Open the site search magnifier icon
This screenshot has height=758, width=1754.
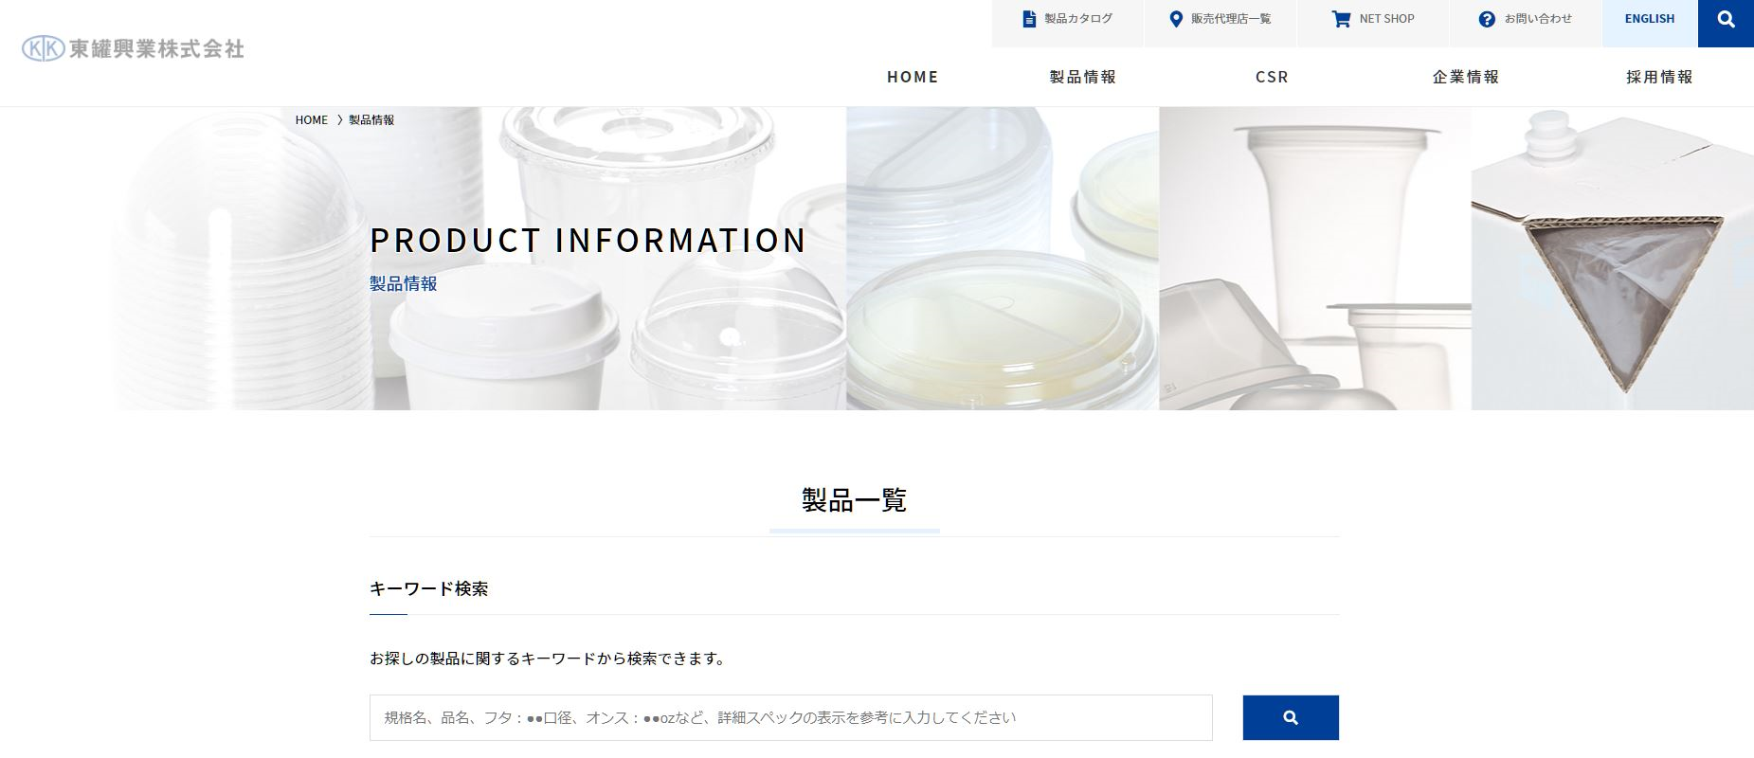coord(1726,19)
